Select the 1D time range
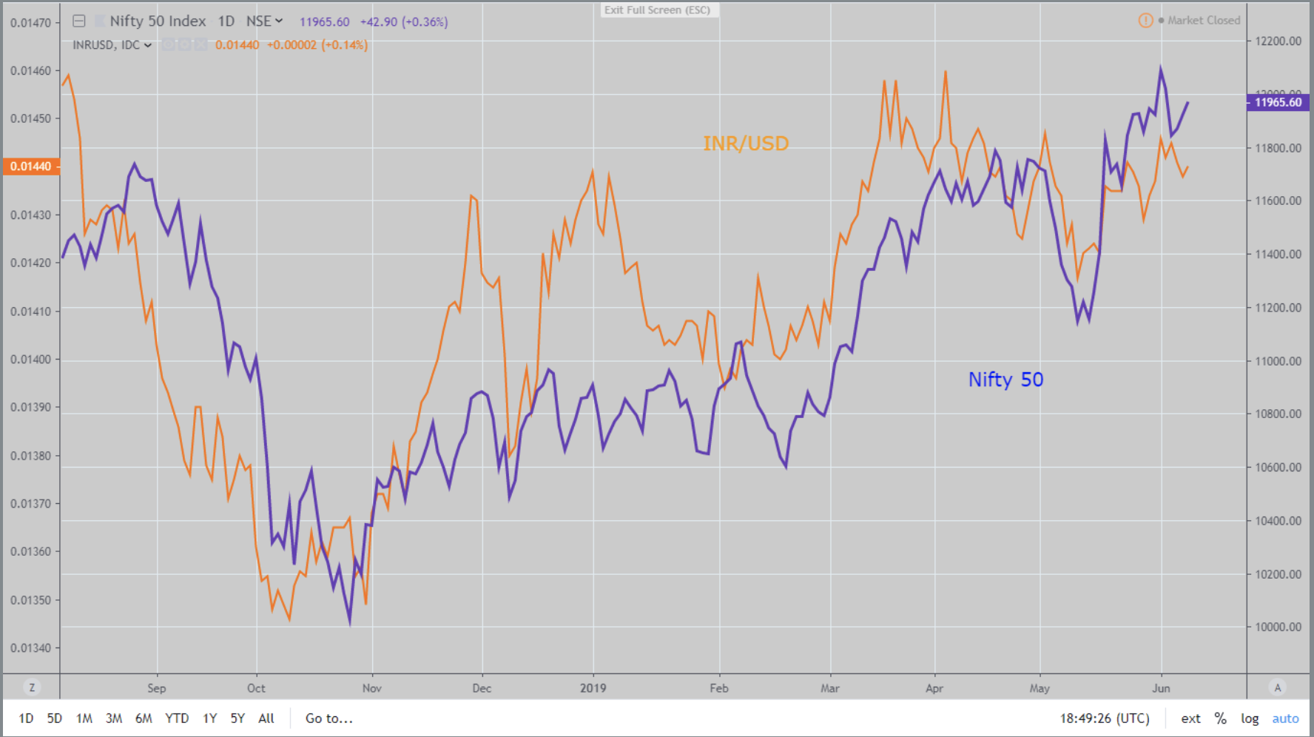This screenshot has height=737, width=1314. (x=26, y=719)
